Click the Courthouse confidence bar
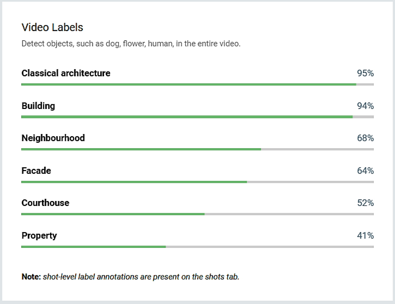395x304 pixels. (197, 214)
